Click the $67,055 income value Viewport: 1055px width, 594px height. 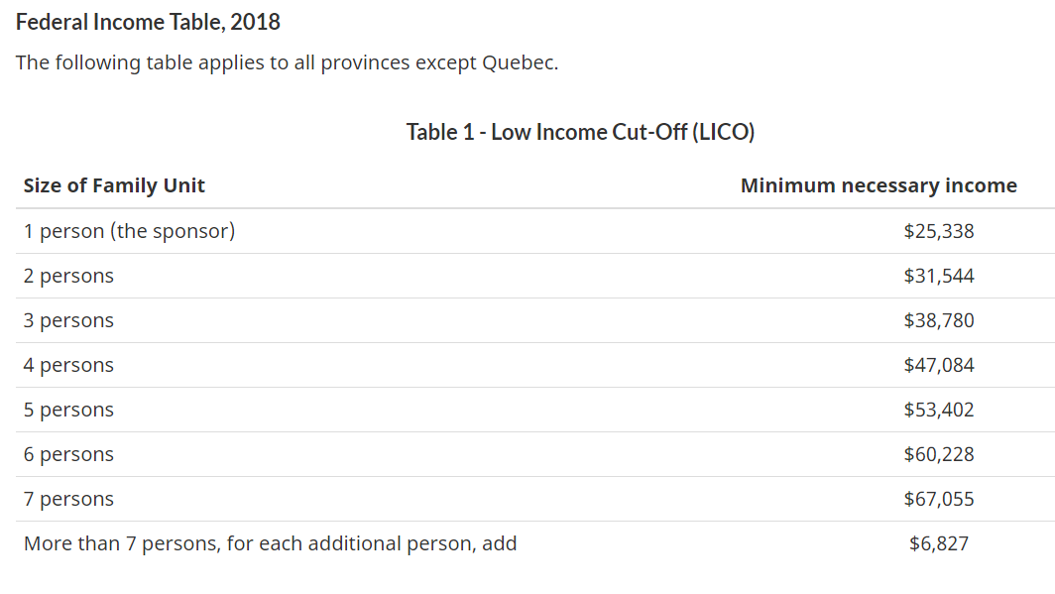(x=939, y=499)
